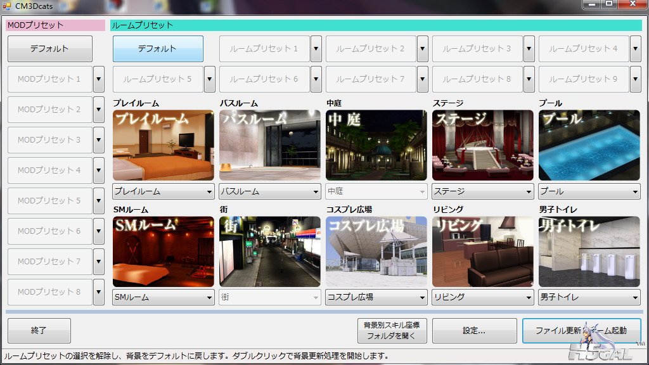The width and height of the screenshot is (649, 365).
Task: Click the プレイルーム room thumbnail
Action: 164,145
